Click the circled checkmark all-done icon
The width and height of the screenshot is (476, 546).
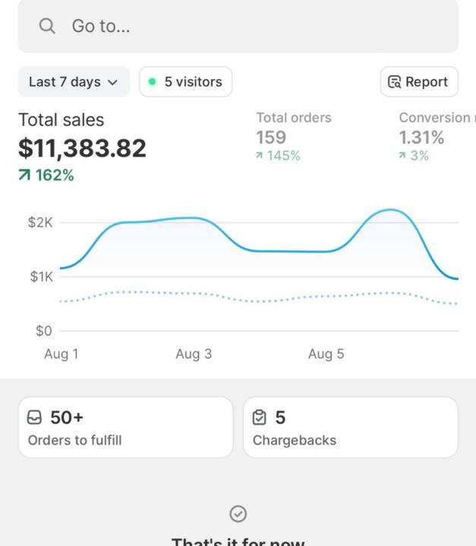click(x=238, y=514)
